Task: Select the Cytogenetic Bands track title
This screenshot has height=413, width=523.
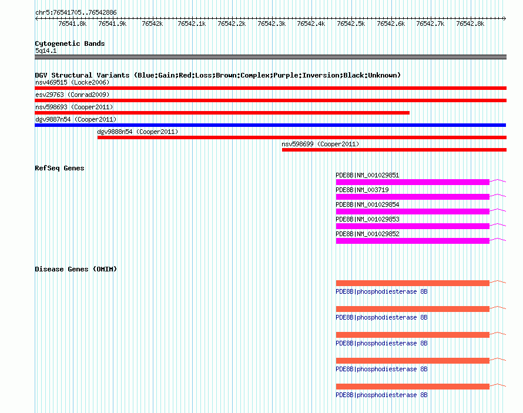Action: click(x=70, y=43)
